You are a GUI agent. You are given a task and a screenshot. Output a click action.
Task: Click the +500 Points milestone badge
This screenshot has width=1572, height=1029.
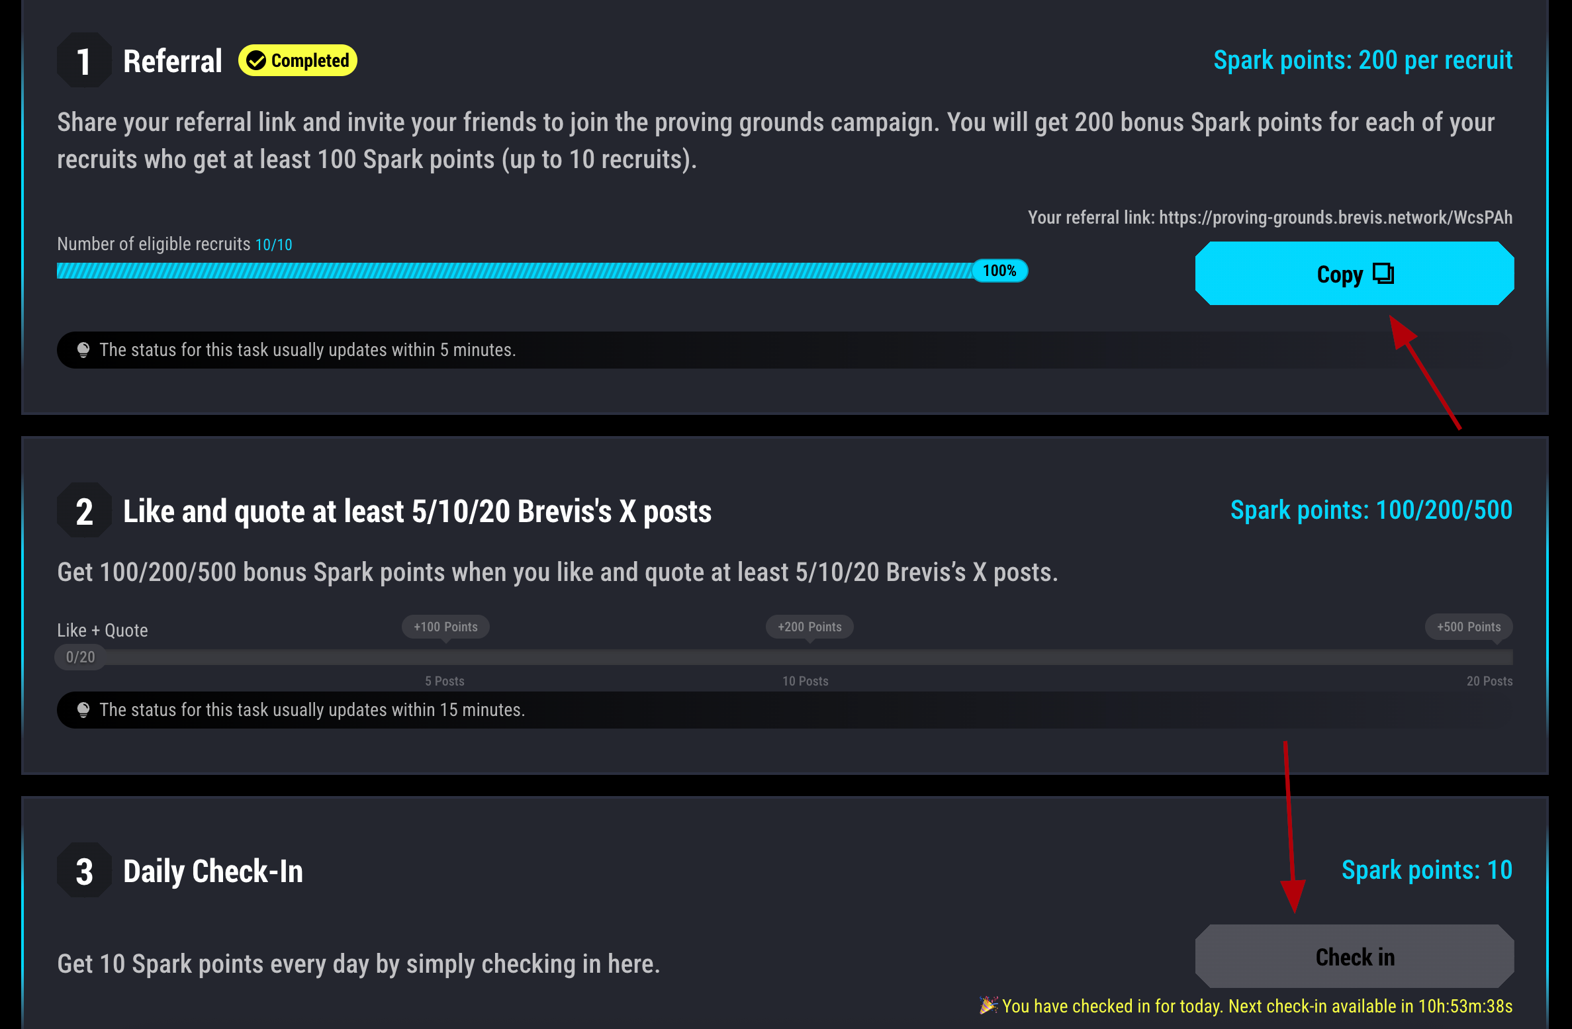point(1468,627)
